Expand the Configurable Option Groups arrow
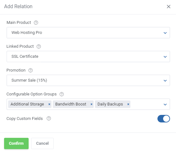Image resolution: width=176 pixels, height=151 pixels. [x=165, y=105]
